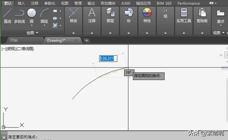
Task: Switch to the 精选应用 ribbon tab
Action: click(x=143, y=3)
